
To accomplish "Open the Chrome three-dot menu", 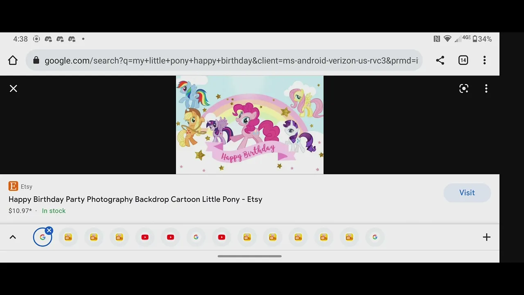I will 485,61.
